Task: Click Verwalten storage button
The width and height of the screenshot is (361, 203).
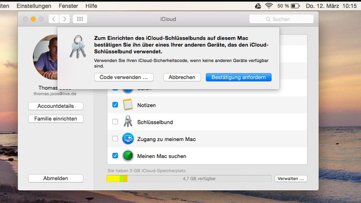Action: (291, 179)
